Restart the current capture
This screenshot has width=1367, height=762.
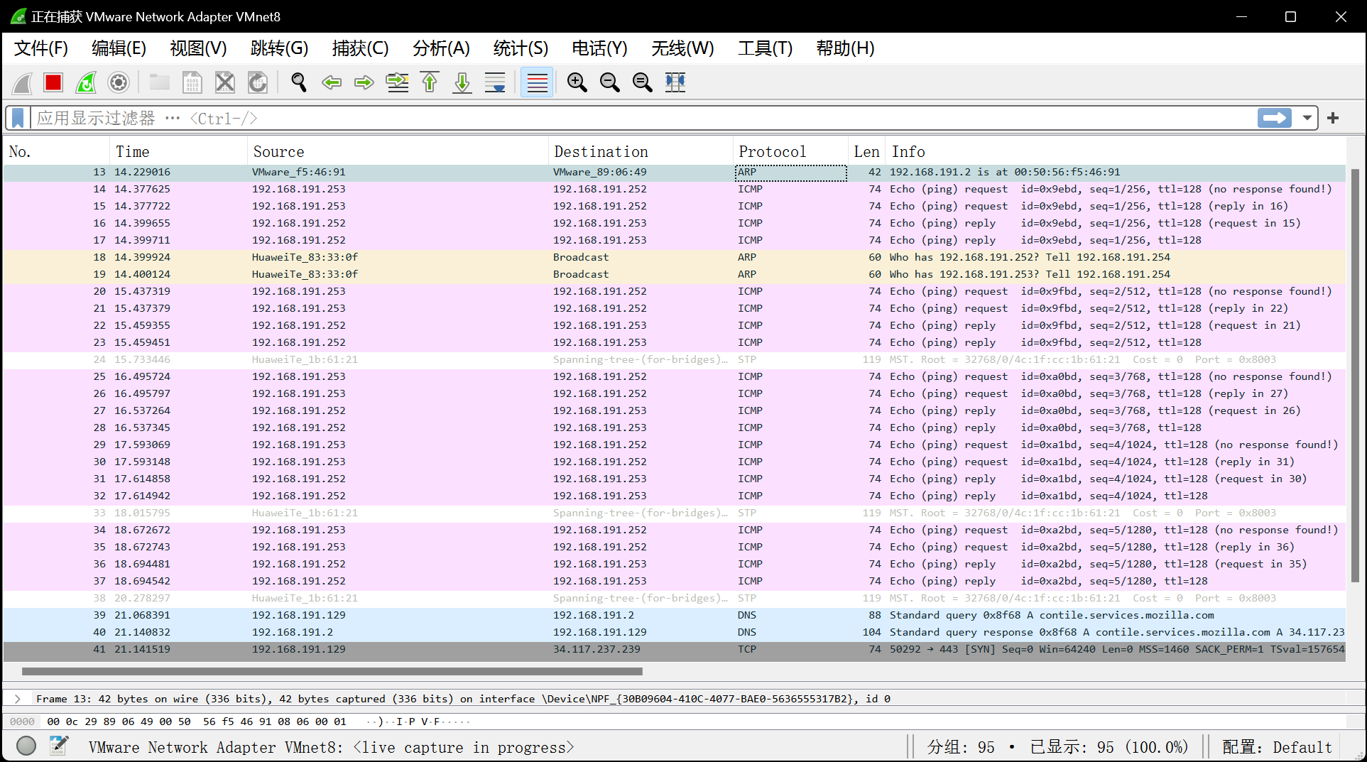coord(86,83)
